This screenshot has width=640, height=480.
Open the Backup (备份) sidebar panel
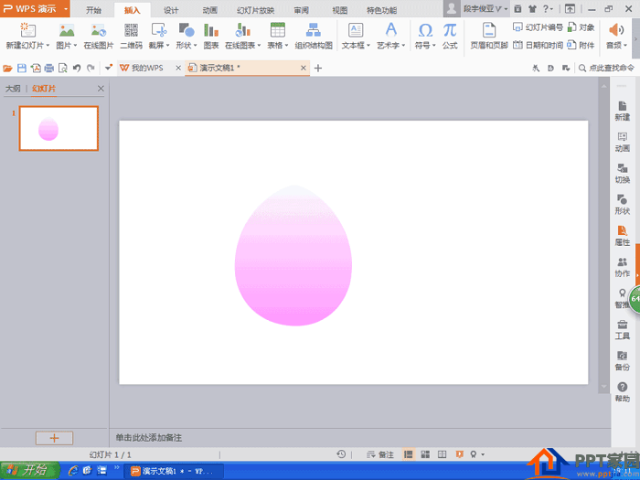pos(622,361)
